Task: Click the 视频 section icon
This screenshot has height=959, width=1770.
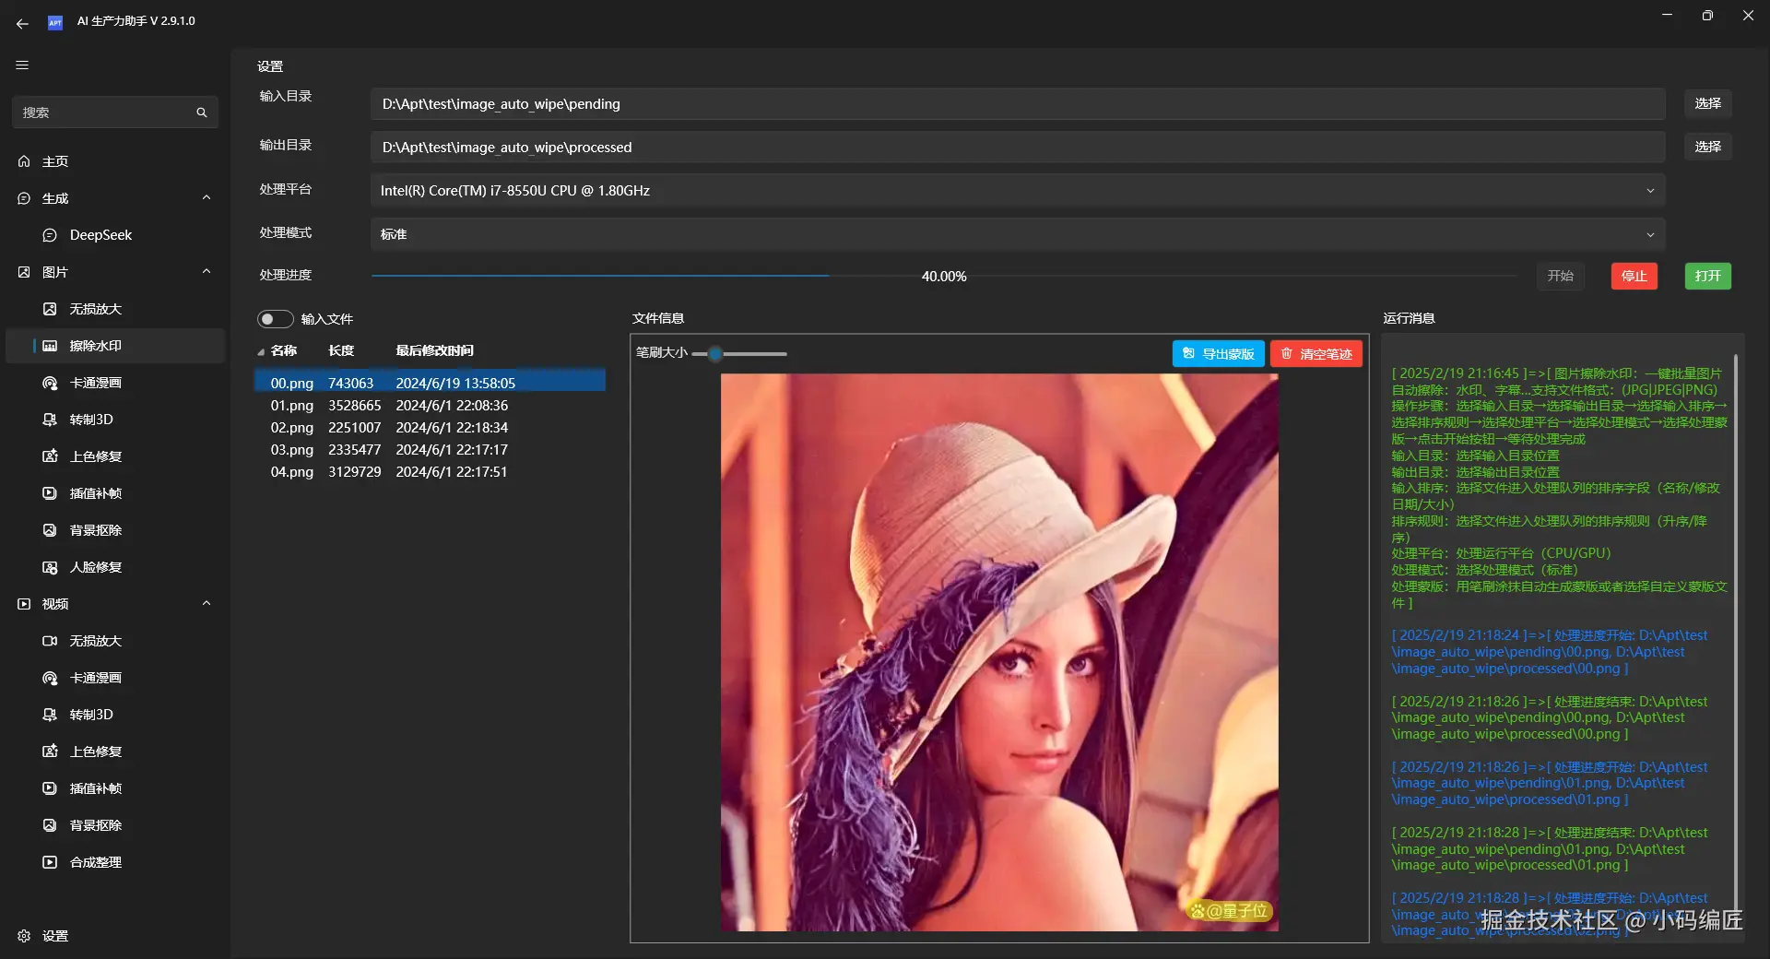Action: (x=24, y=604)
